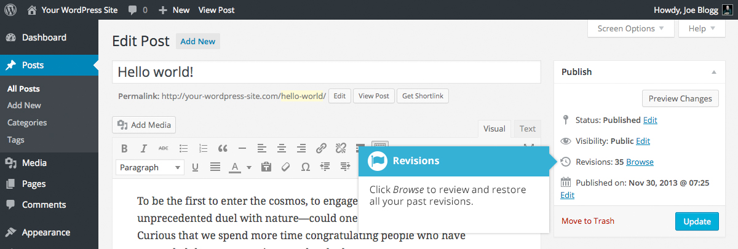
Task: Toggle underline formatting
Action: (196, 167)
